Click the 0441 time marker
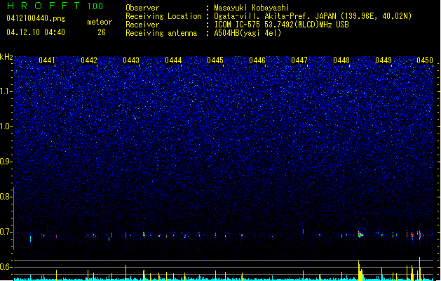Image resolution: width=441 pixels, height=281 pixels. (x=47, y=60)
